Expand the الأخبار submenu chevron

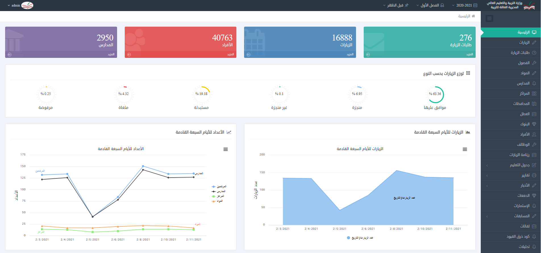coord(487,186)
